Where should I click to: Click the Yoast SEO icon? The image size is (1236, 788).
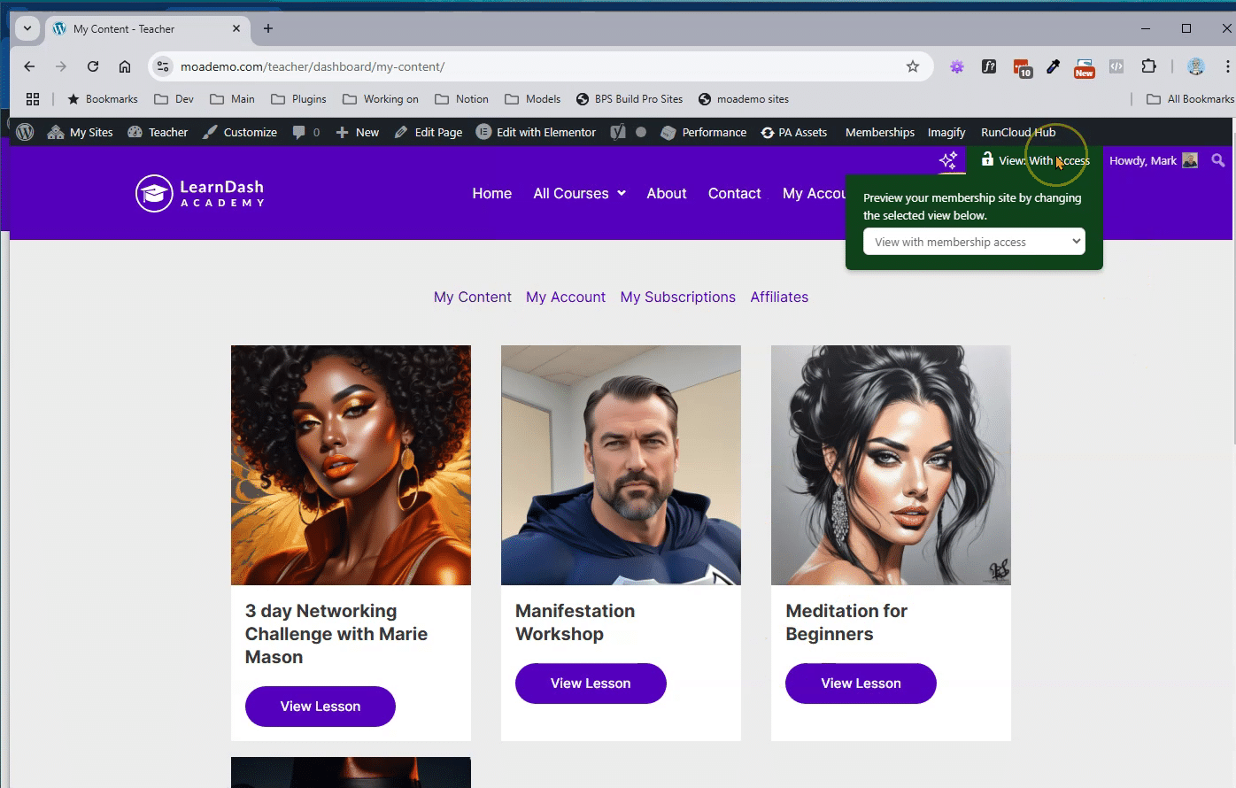click(x=618, y=132)
